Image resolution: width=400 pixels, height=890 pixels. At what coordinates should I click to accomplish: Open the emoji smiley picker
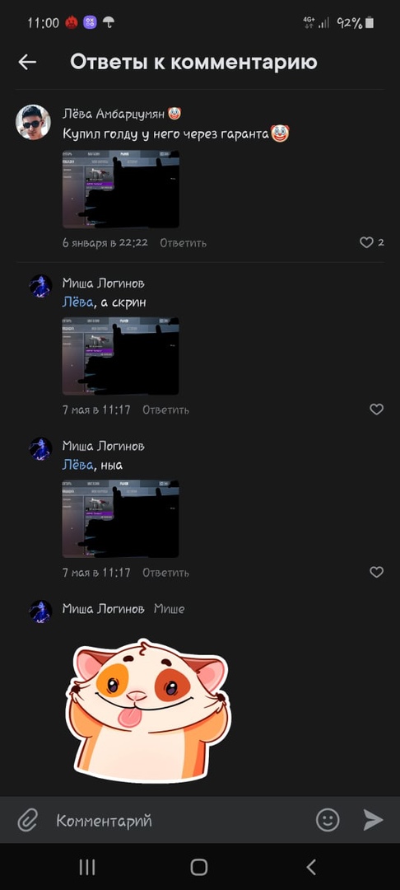pos(328,820)
